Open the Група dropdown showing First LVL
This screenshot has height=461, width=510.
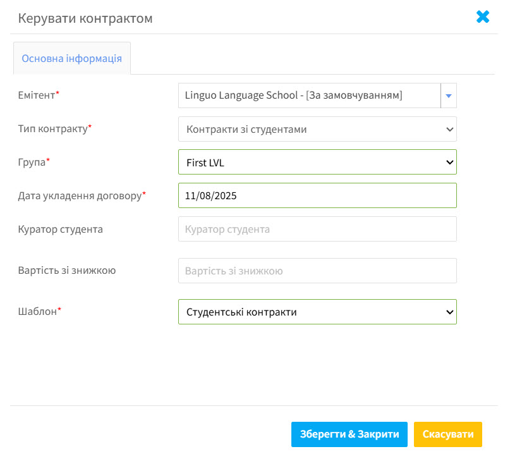[x=317, y=162]
